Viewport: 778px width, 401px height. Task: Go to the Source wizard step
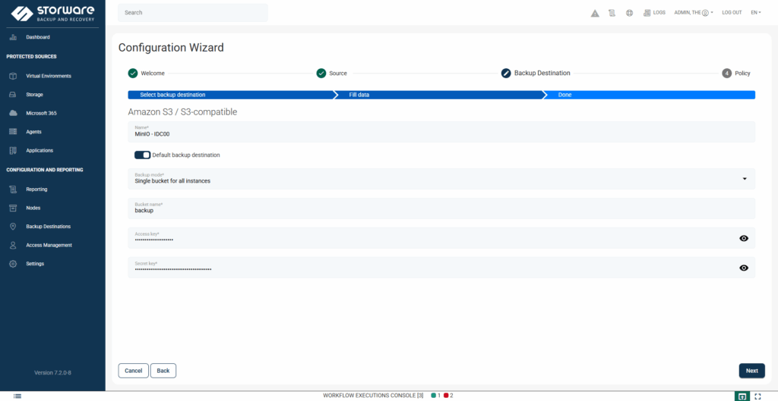tap(332, 74)
